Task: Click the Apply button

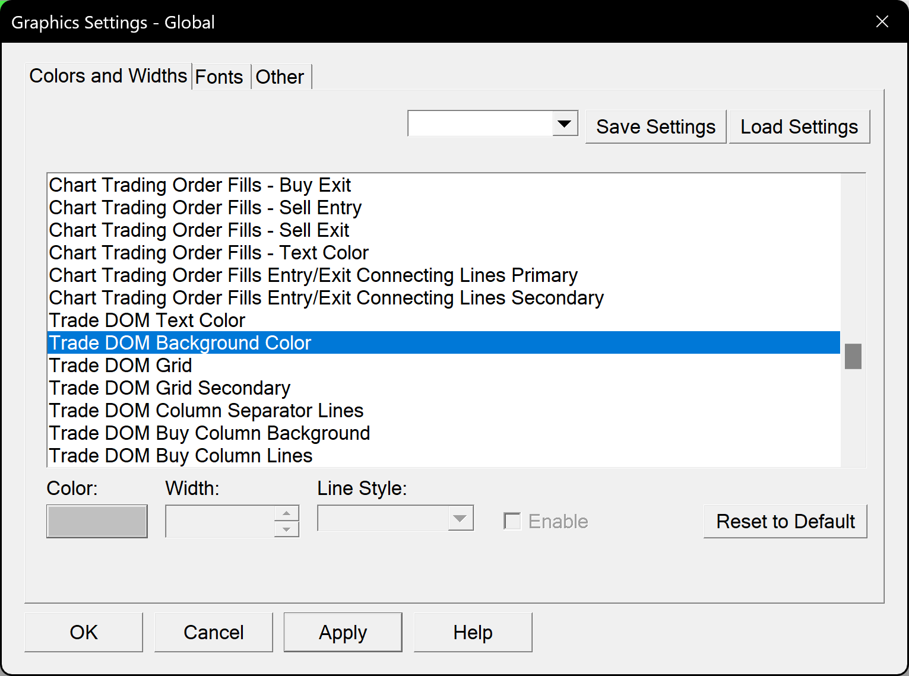Action: pos(343,633)
